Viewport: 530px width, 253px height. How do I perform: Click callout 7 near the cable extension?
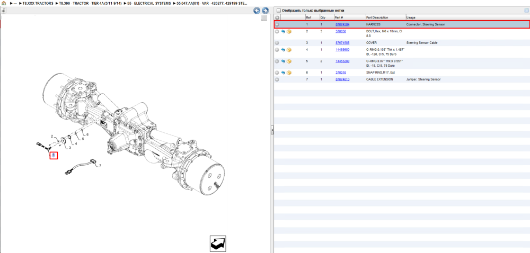100,165
